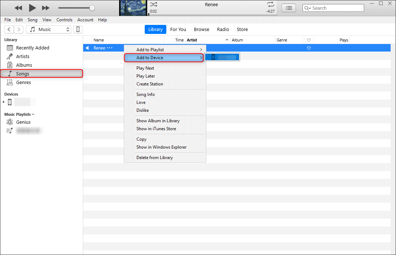Go back with the navigation arrow
The width and height of the screenshot is (396, 255).
pyautogui.click(x=9, y=30)
